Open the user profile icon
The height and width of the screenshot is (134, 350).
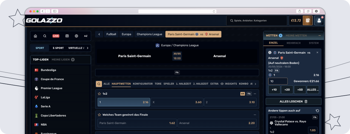(x=319, y=20)
